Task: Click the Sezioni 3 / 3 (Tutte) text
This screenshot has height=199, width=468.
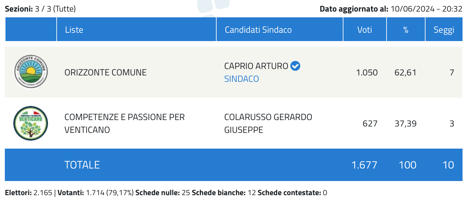Action: coord(40,9)
